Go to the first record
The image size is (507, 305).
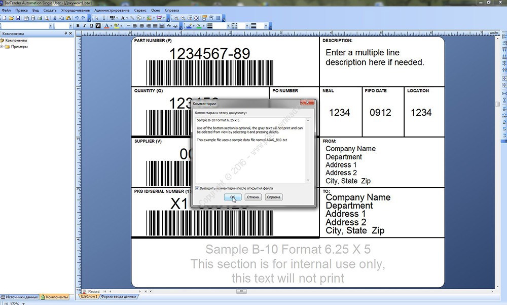point(105,291)
